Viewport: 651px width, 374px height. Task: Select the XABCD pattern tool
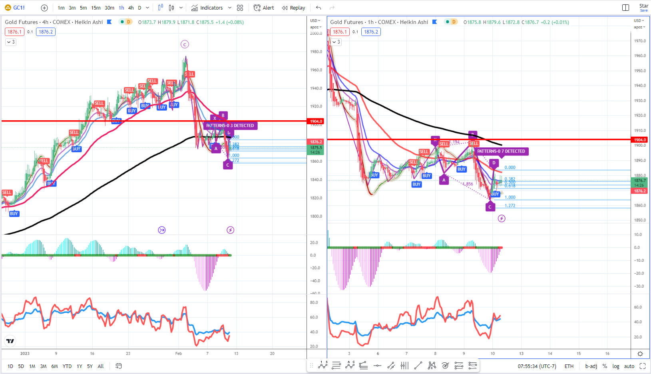(432, 365)
